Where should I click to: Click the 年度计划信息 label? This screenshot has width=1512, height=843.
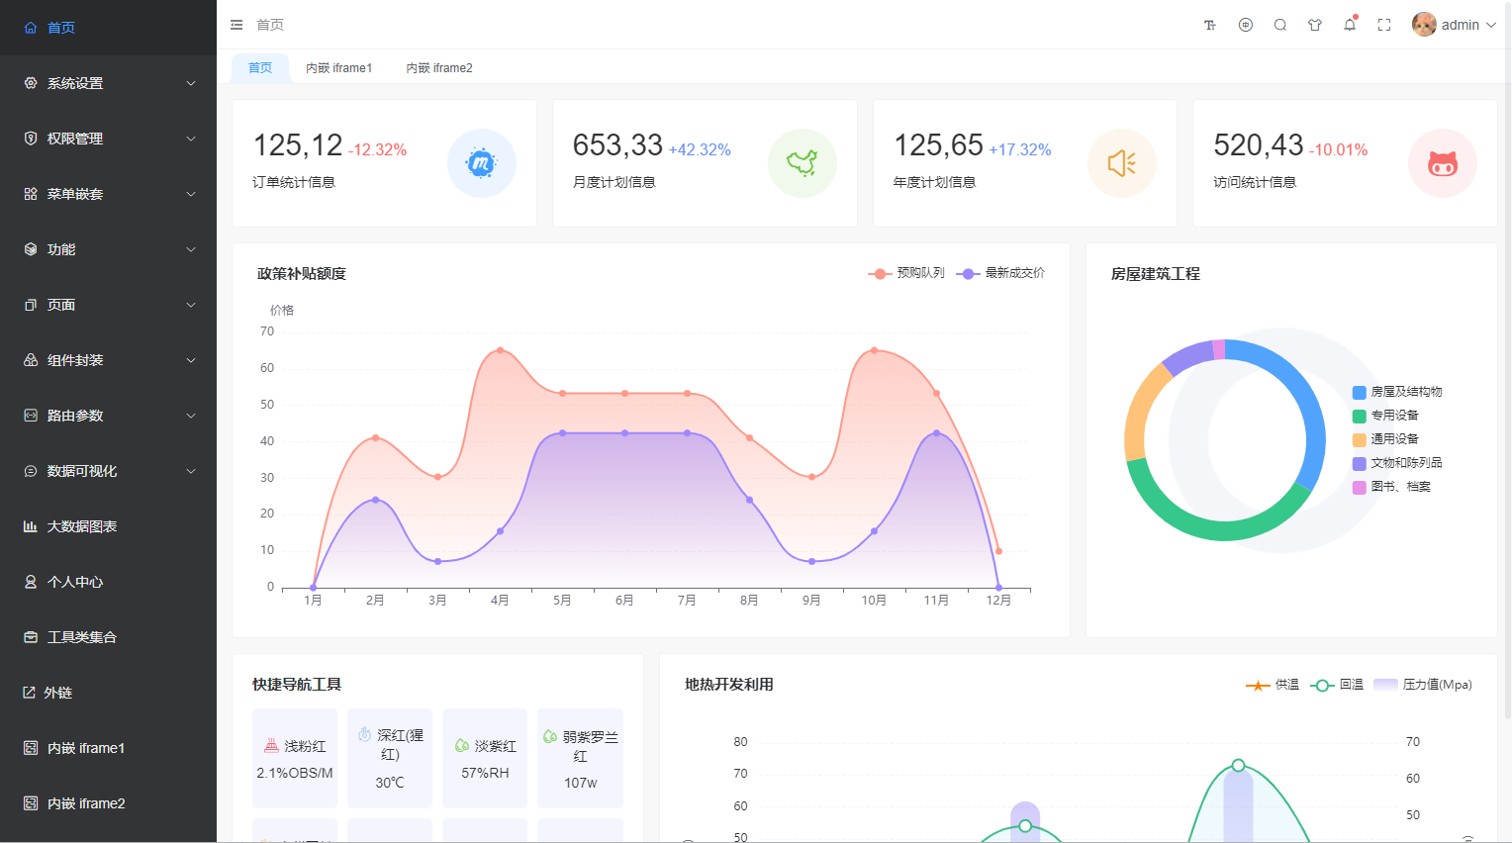[x=935, y=182]
